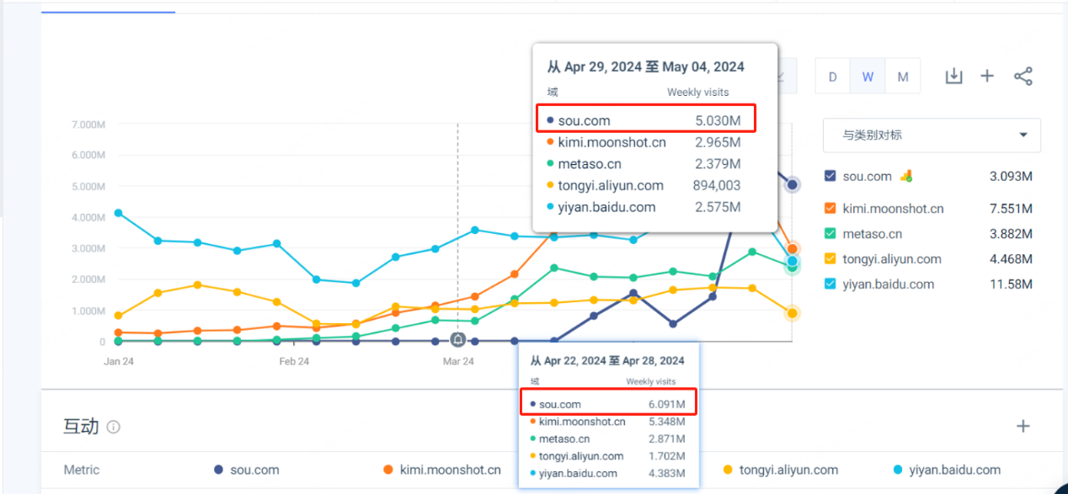Uncheck the sou.com legend checkbox
This screenshot has width=1068, height=494.
click(x=830, y=176)
